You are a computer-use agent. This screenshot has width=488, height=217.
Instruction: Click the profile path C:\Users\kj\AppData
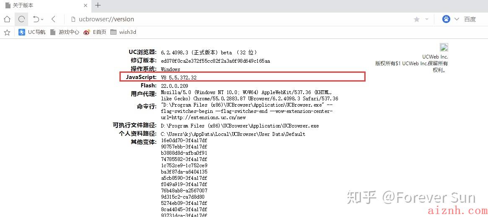(233, 134)
